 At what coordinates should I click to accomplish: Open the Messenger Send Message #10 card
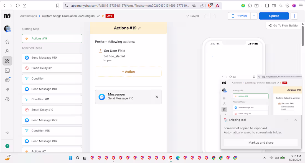coord(123,97)
